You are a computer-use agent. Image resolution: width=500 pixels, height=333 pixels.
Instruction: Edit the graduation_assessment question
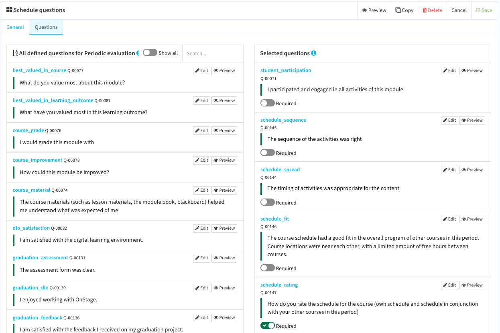[201, 258]
